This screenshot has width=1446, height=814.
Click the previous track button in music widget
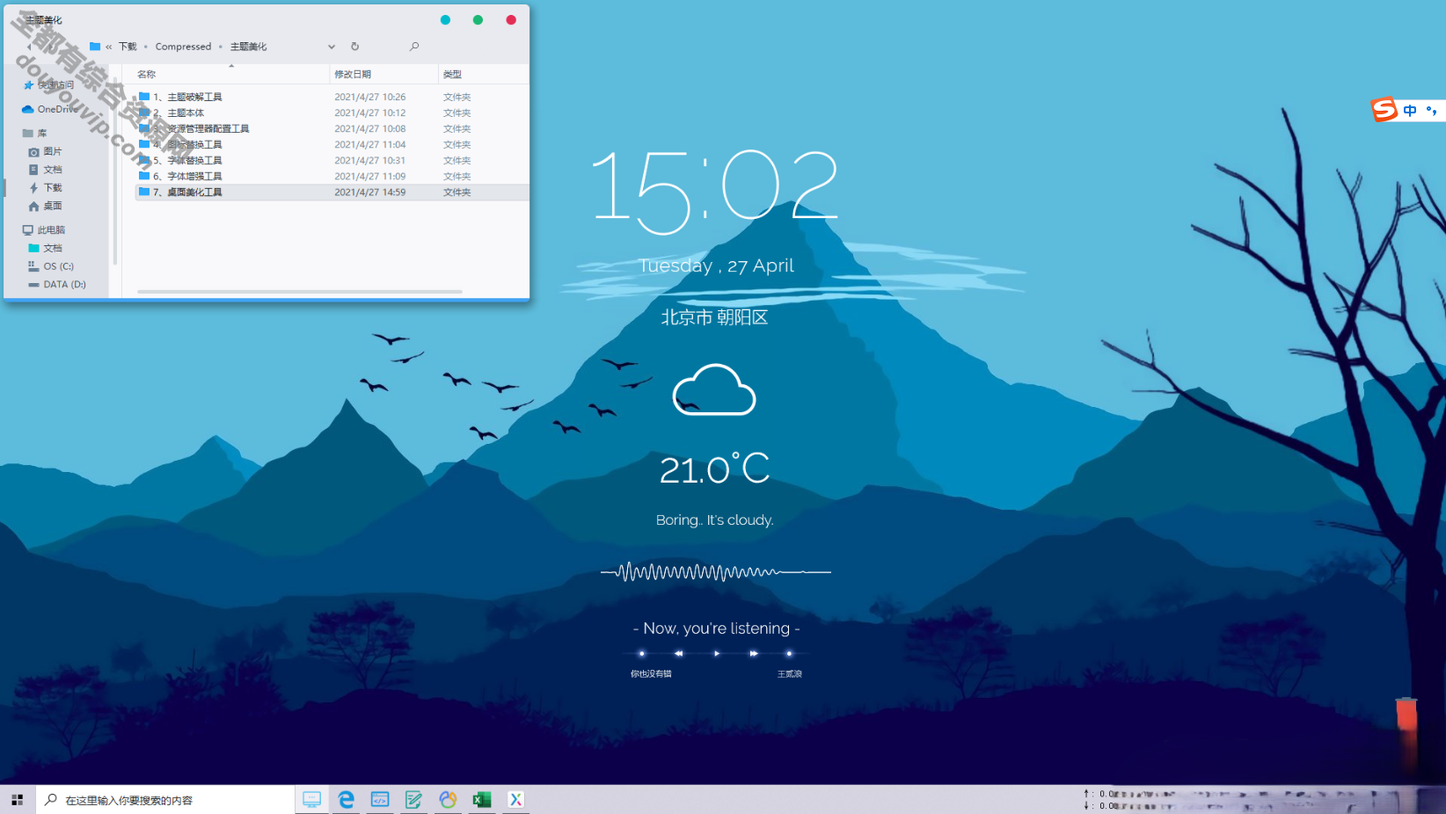[678, 653]
